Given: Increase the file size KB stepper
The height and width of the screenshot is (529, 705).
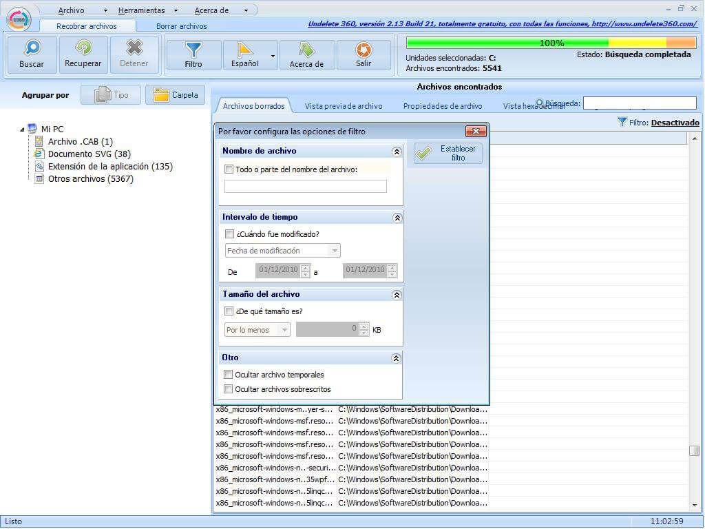Looking at the screenshot, I should pos(364,326).
